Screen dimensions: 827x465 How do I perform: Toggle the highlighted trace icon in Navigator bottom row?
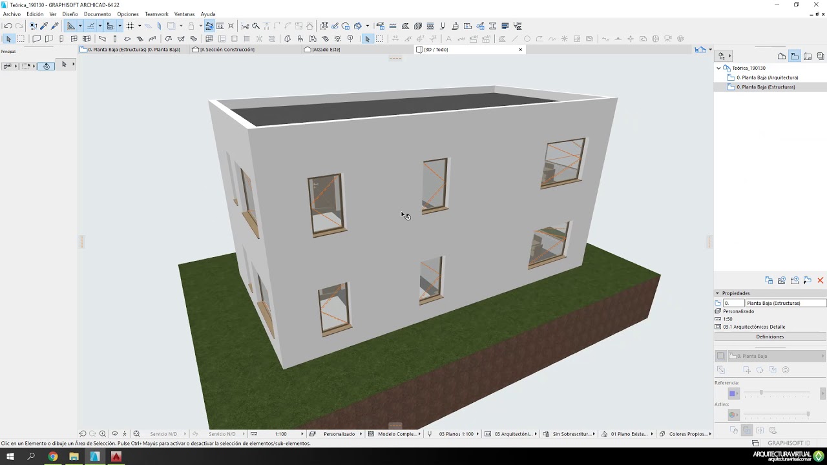(x=746, y=430)
